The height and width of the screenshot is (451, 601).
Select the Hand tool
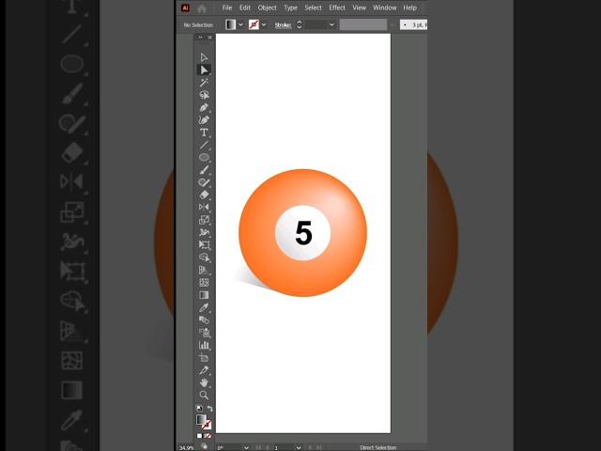coord(204,383)
